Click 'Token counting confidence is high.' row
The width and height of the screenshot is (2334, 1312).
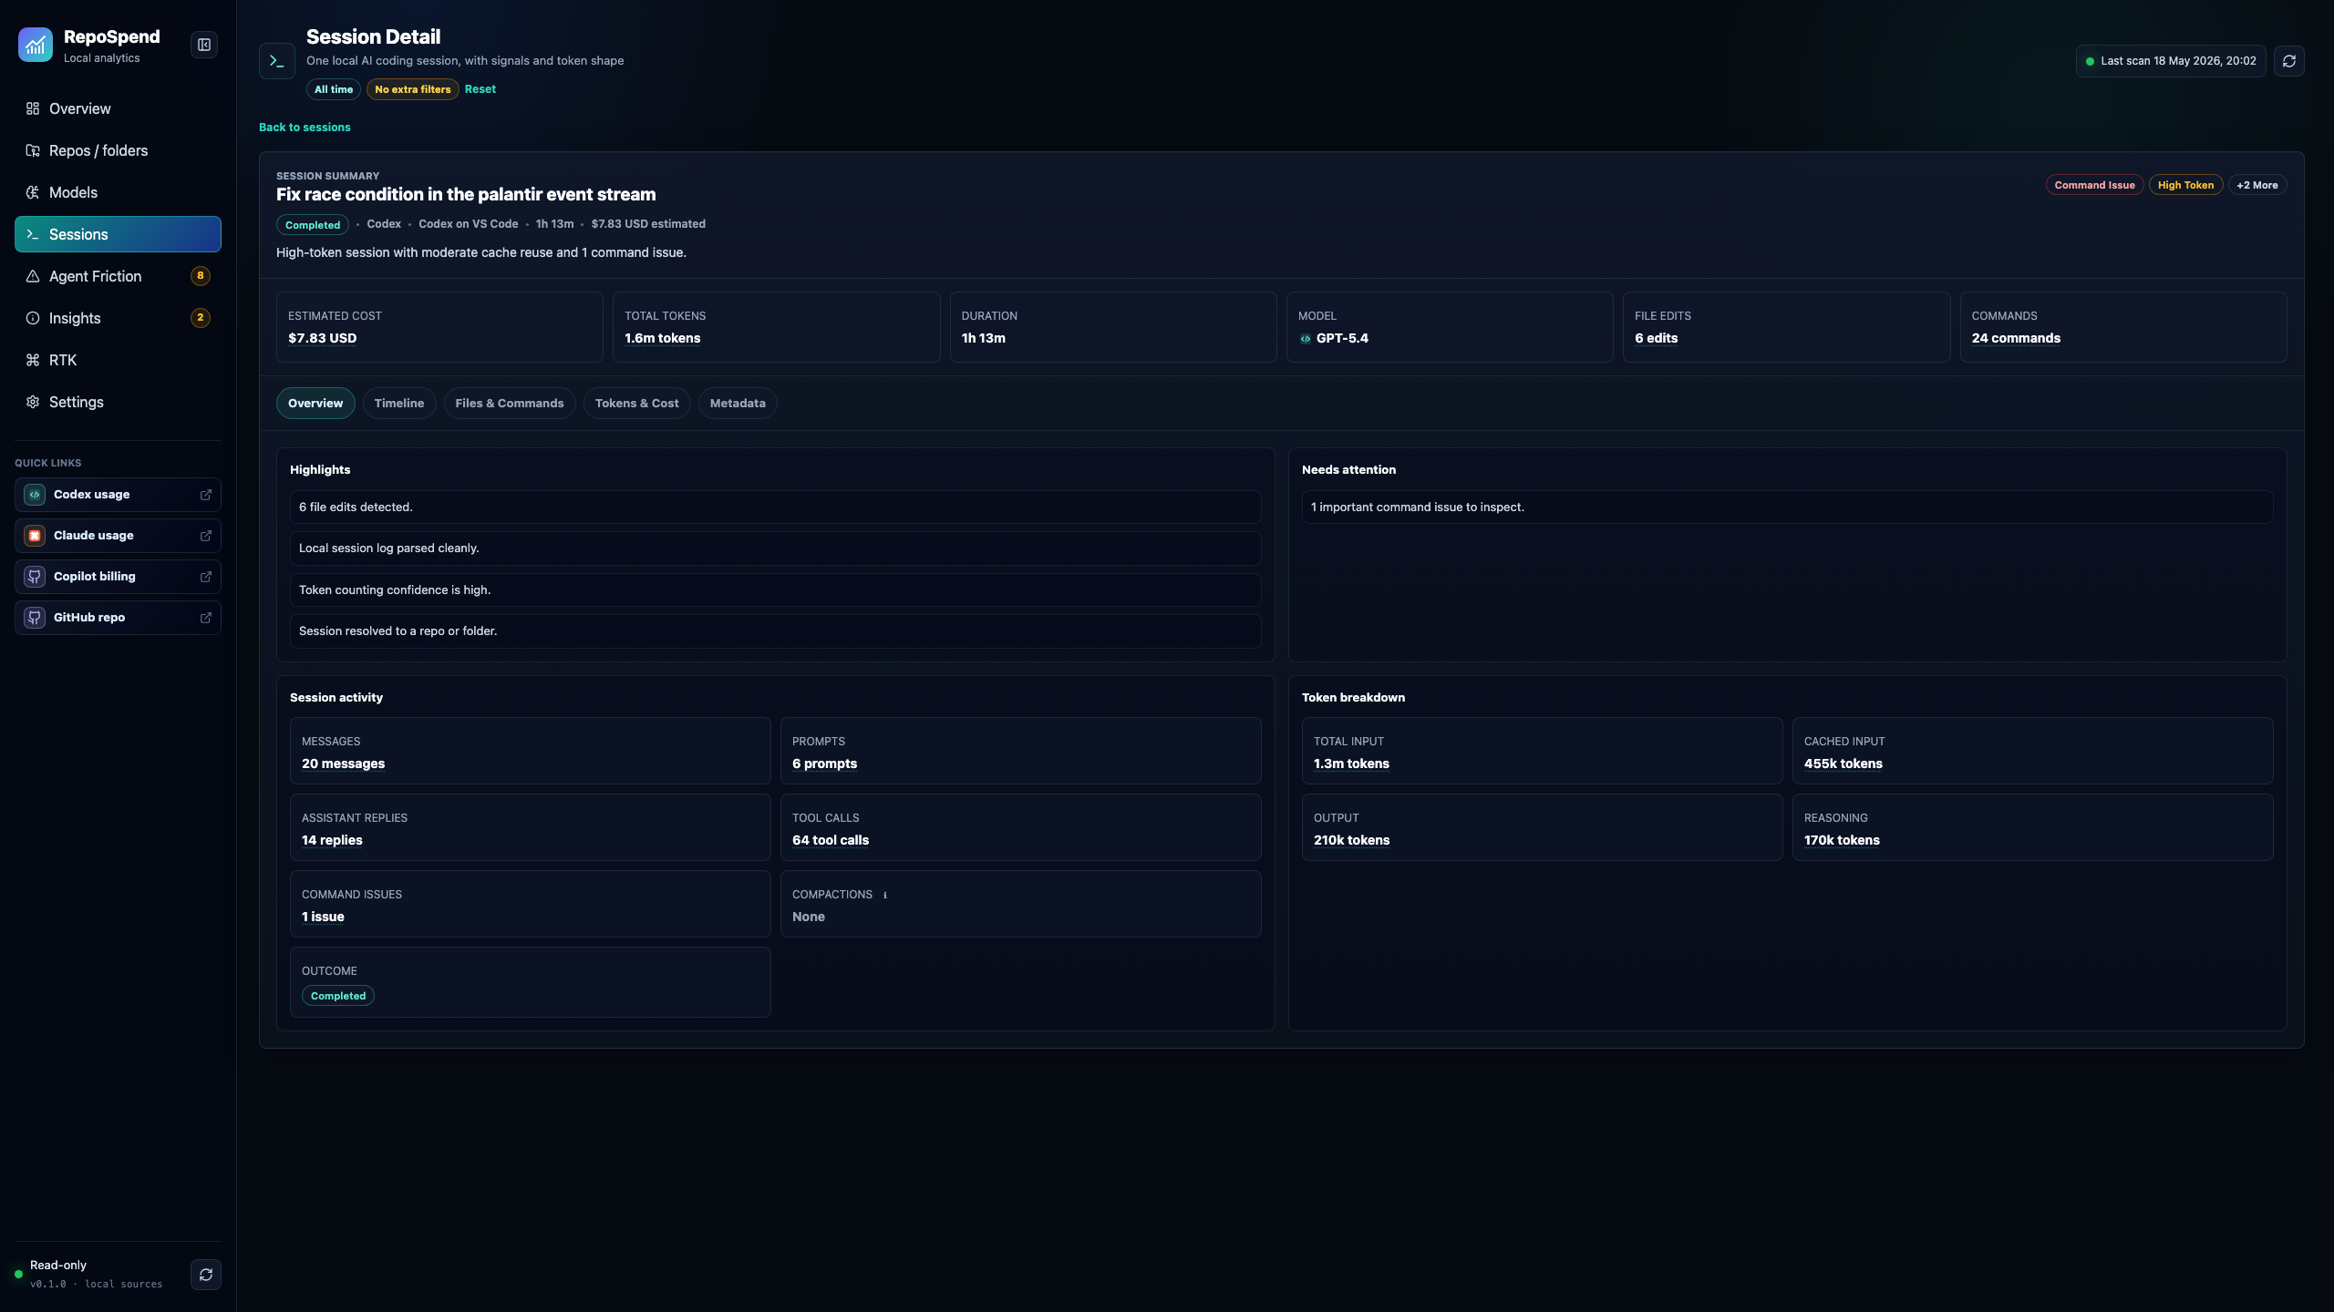point(775,590)
